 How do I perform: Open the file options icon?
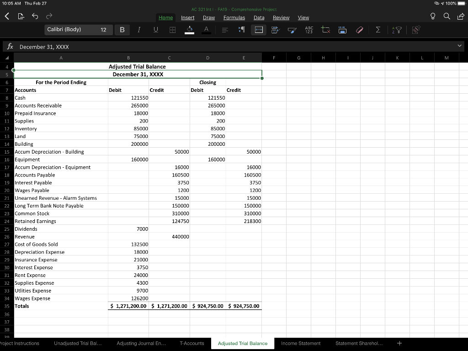coord(21,16)
